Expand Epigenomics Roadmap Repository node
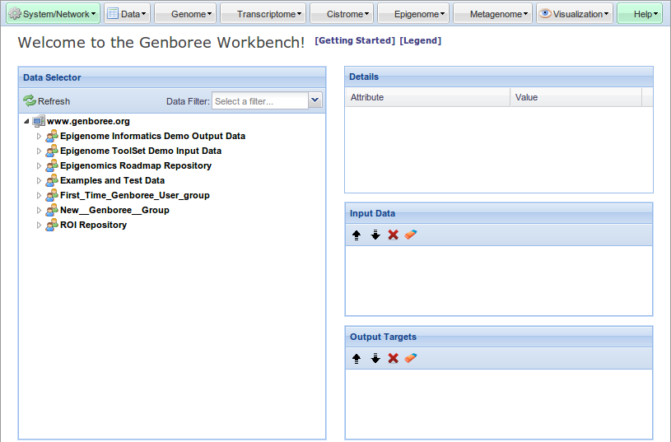The width and height of the screenshot is (671, 442). coord(39,165)
